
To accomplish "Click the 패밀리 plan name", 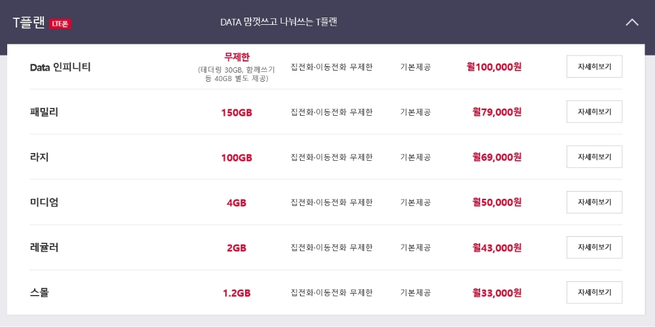I will tap(44, 112).
